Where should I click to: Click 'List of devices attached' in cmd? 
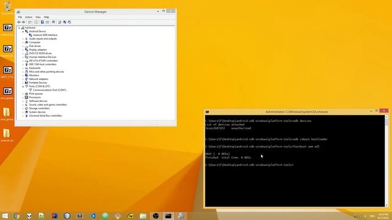225,125
